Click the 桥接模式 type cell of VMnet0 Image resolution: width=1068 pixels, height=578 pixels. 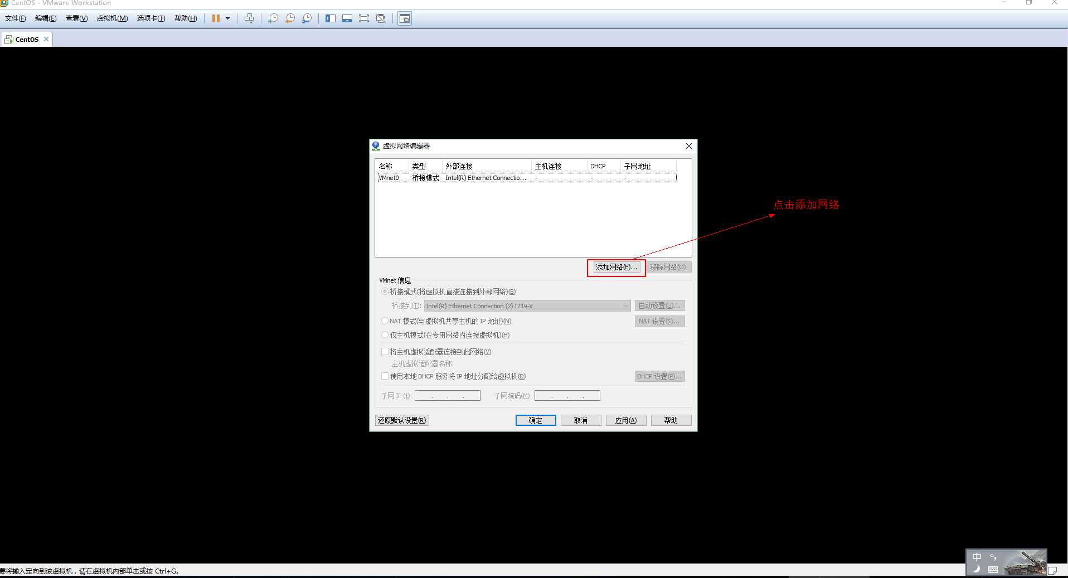pos(425,178)
